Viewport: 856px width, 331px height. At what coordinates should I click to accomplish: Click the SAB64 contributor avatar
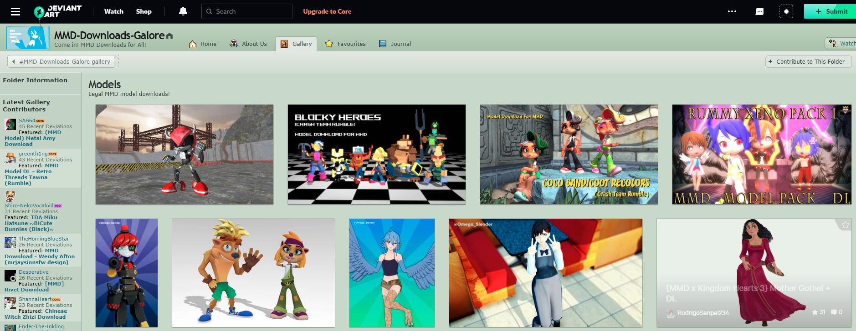pyautogui.click(x=10, y=124)
